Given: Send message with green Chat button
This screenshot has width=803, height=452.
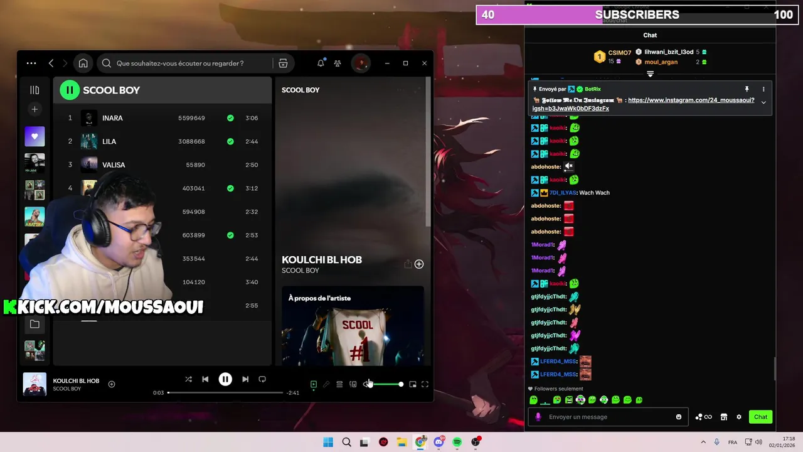Looking at the screenshot, I should pos(760,417).
